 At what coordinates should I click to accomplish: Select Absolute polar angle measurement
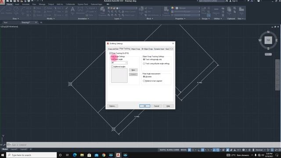coord(144,76)
